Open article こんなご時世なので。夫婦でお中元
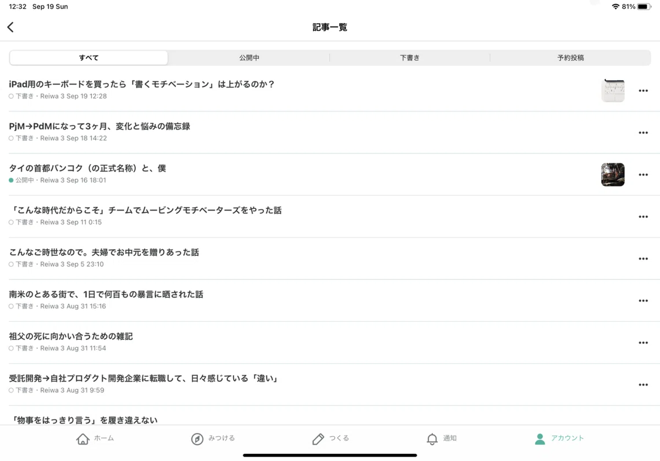Screen dimensions: 660x461 [x=104, y=252]
